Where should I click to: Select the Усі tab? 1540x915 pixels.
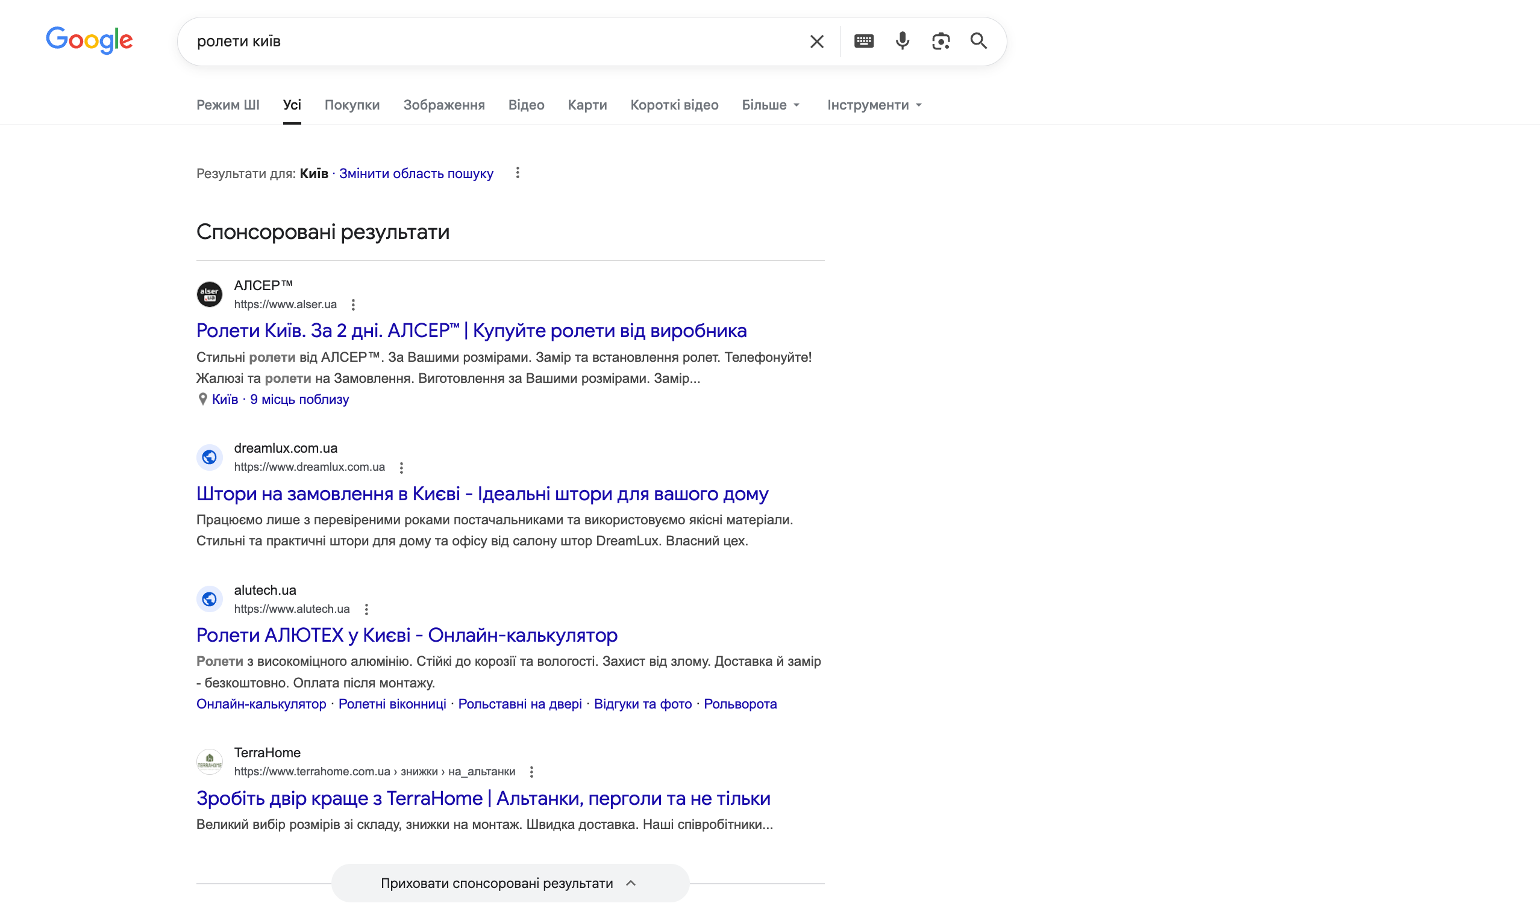click(292, 105)
